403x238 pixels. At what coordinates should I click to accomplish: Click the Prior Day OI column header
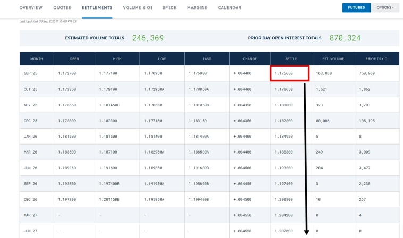click(377, 58)
